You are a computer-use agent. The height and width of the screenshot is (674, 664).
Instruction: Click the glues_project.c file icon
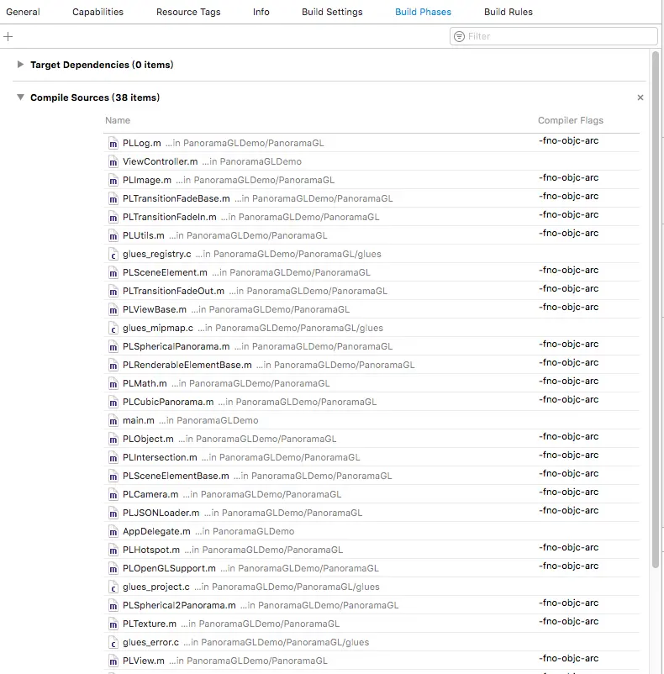tap(113, 587)
